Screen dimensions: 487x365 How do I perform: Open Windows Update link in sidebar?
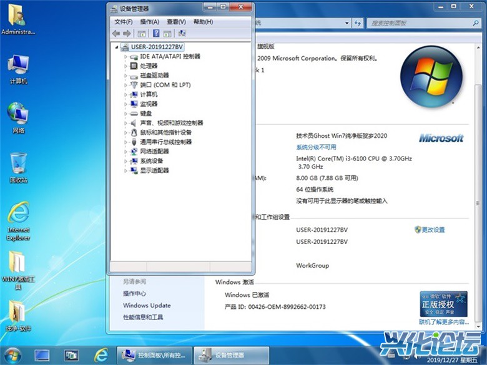click(x=147, y=306)
